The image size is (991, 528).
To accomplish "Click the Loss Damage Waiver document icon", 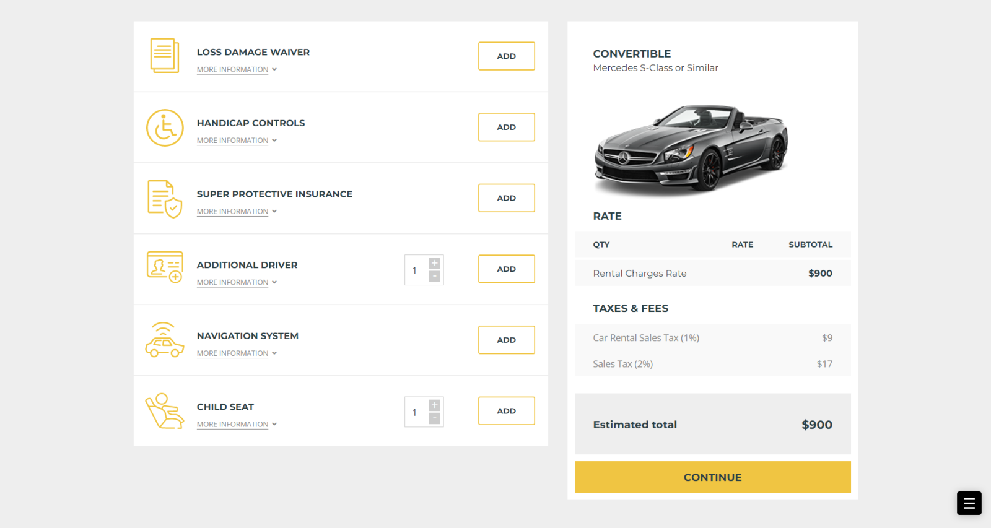I will [165, 56].
